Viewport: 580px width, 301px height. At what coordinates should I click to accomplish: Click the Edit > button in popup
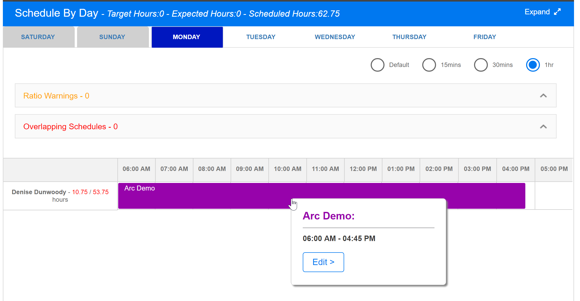pos(323,262)
